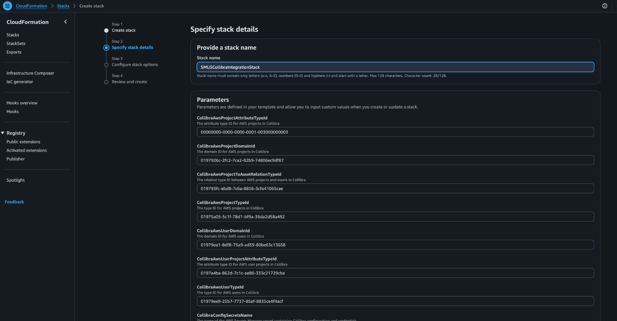
Task: Open IaC generator in the sidebar
Action: point(20,82)
